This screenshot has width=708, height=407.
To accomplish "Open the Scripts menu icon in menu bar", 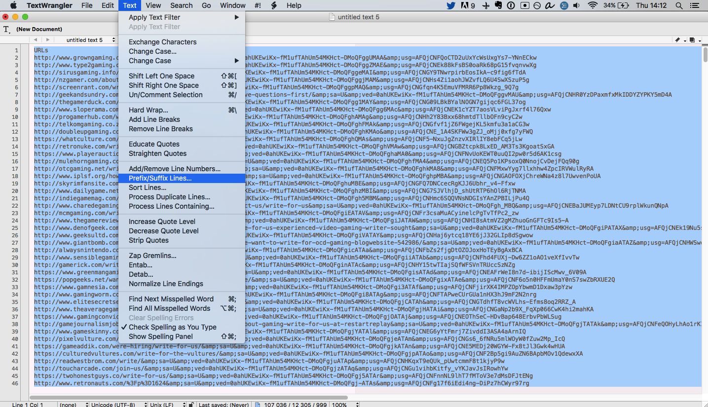I will coord(274,5).
